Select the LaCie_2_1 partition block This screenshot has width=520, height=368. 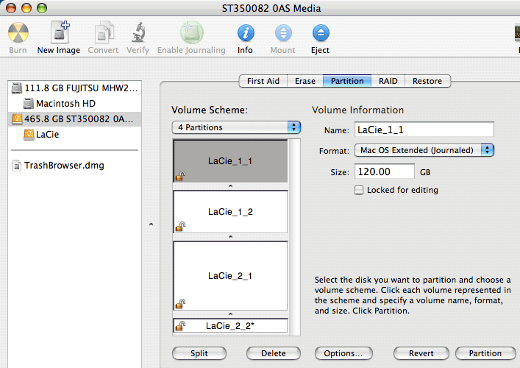click(230, 276)
